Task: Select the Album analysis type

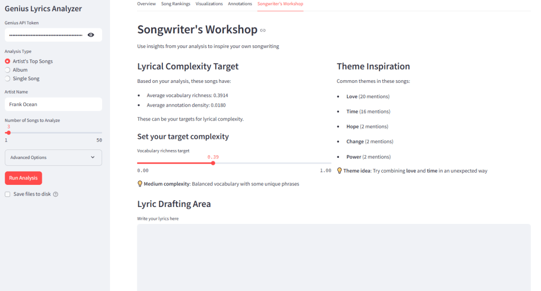Action: (8, 70)
